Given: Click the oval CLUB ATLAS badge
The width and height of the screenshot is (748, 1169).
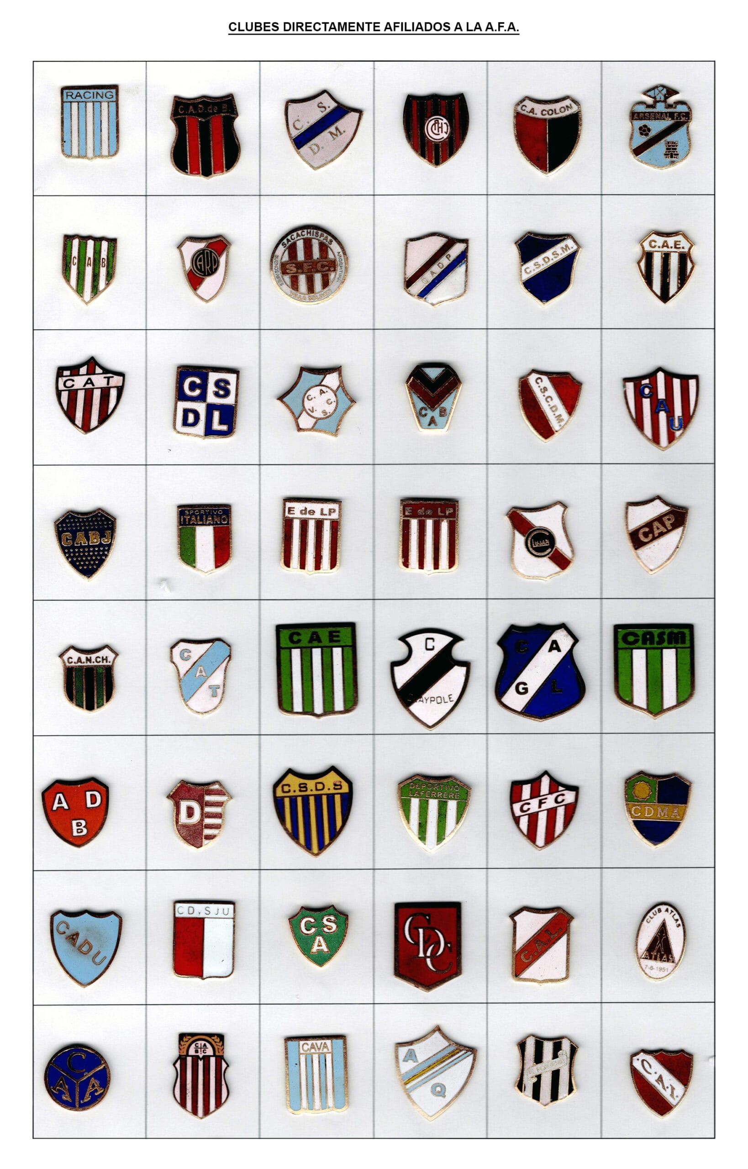Looking at the screenshot, I should [x=660, y=941].
